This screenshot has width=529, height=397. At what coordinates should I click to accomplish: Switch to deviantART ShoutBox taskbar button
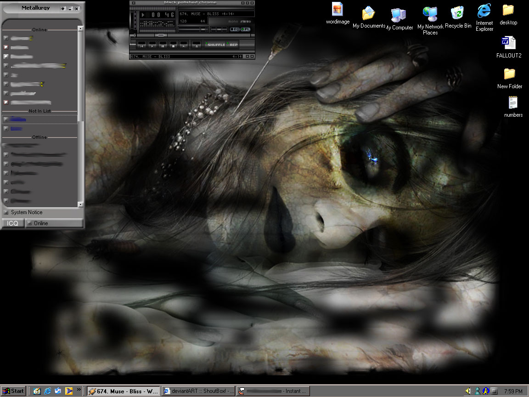pyautogui.click(x=198, y=391)
